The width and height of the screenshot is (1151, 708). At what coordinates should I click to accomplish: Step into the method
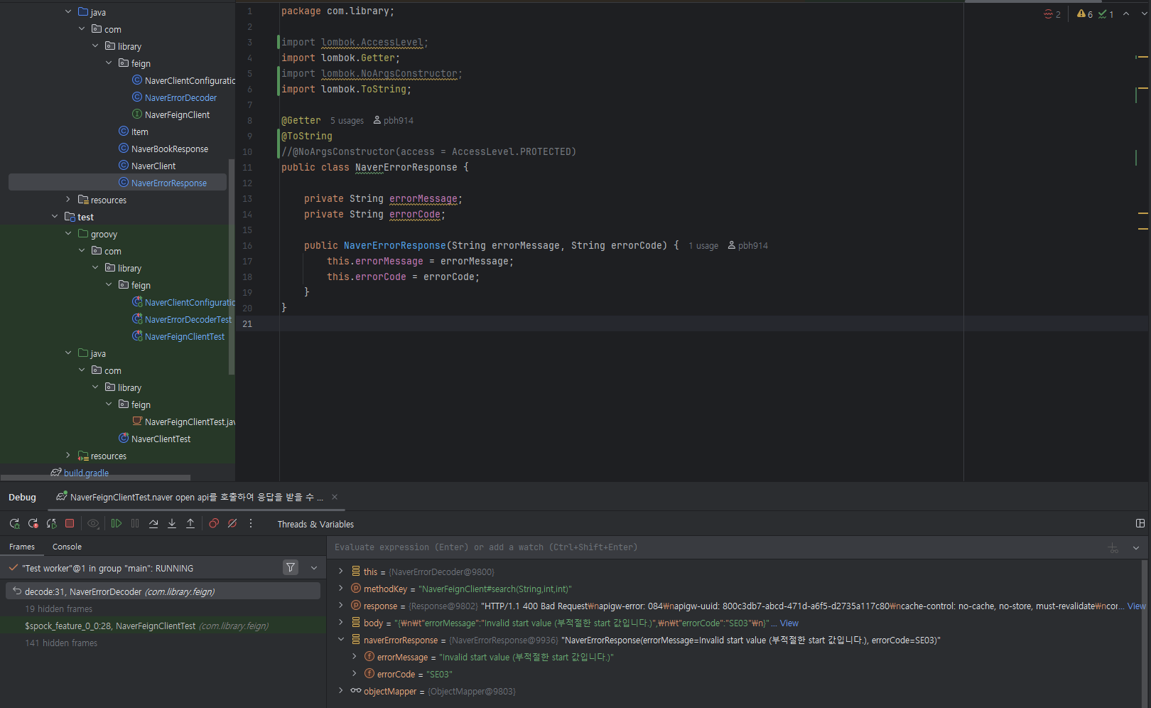[172, 524]
